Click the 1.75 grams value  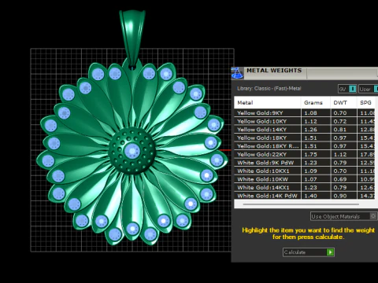point(310,154)
